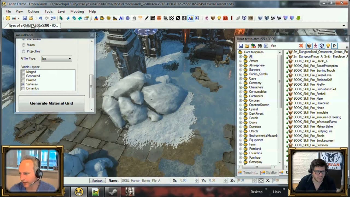350x197 pixels.
Task: Uncheck the Surfaces visible layer checkbox
Action: 23,84
